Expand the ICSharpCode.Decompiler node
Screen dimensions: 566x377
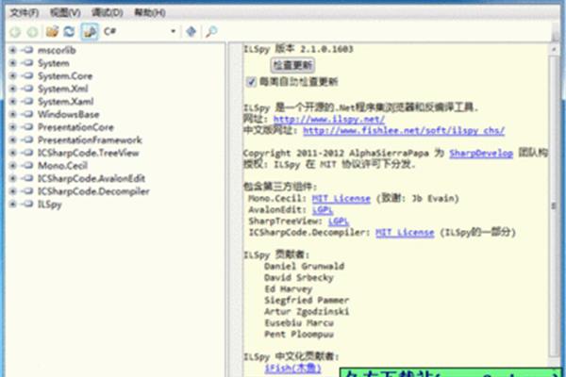[x=12, y=191]
